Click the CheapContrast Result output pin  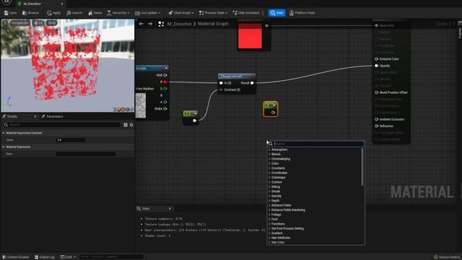[252, 83]
